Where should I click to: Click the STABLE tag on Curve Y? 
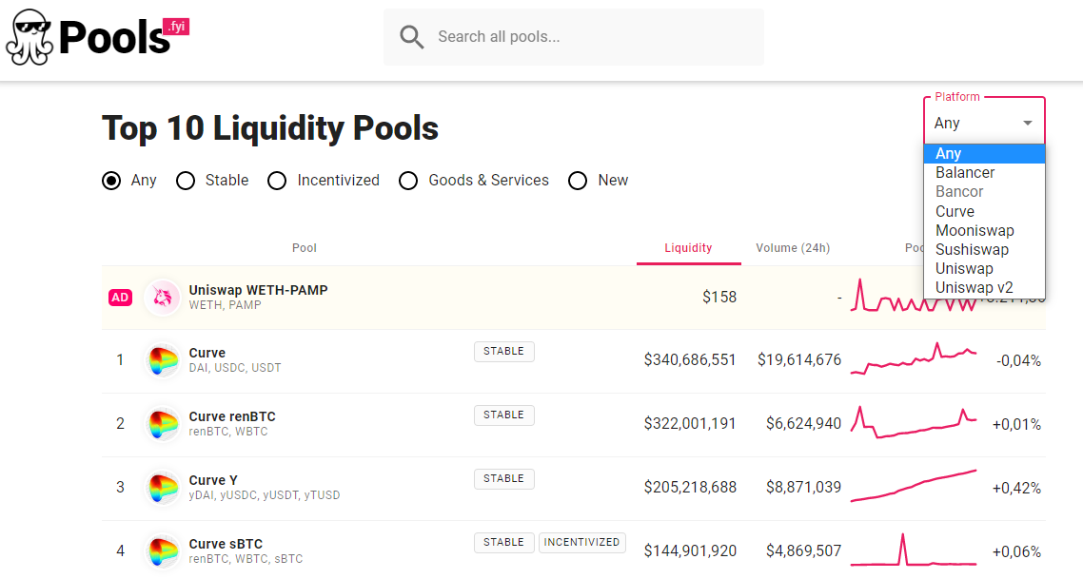click(x=503, y=478)
